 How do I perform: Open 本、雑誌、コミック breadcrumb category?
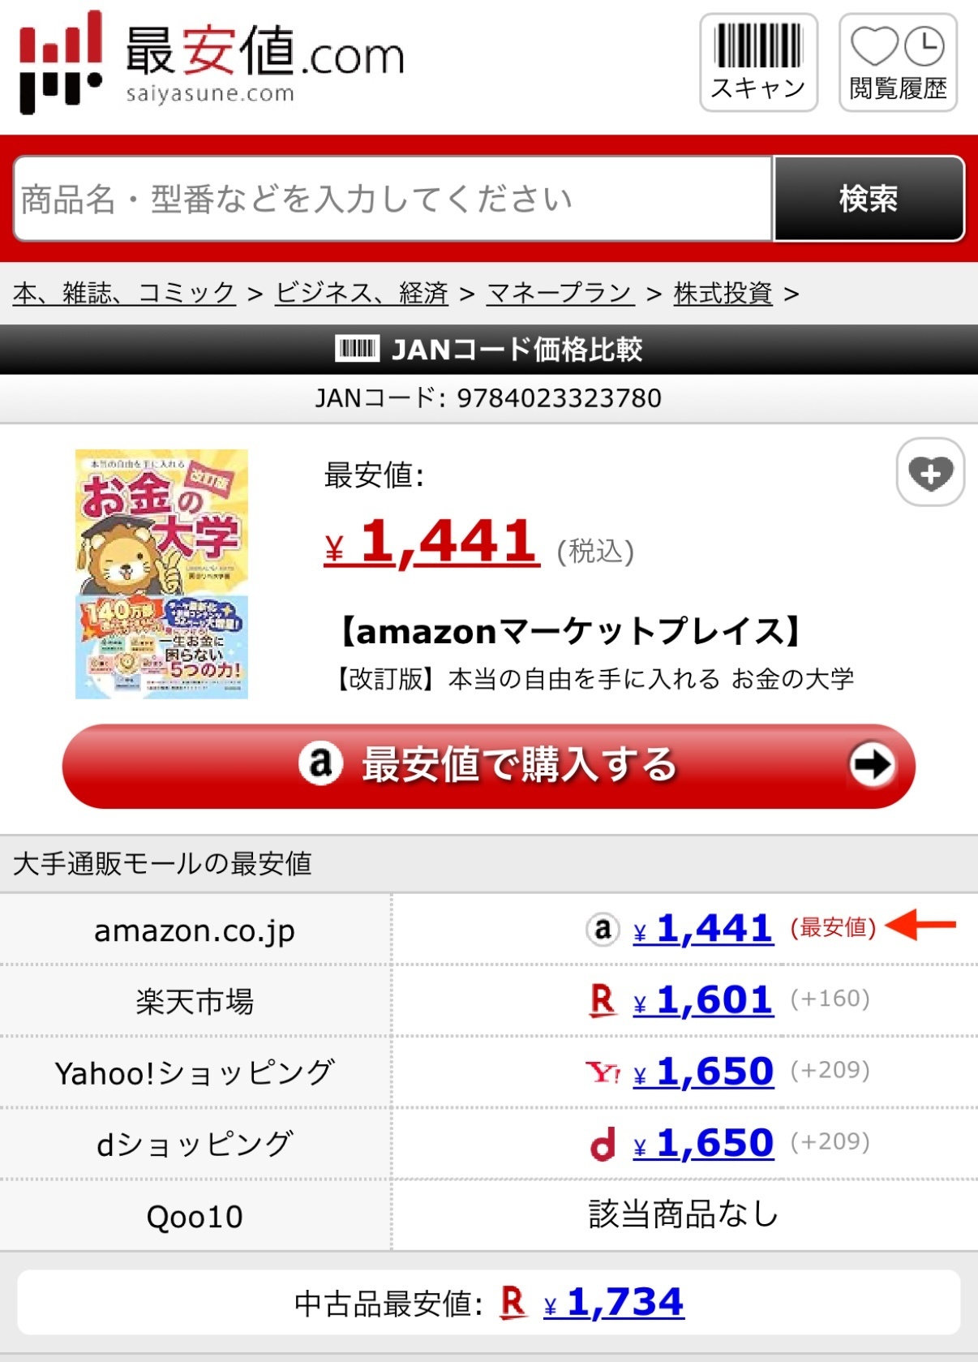pos(124,293)
